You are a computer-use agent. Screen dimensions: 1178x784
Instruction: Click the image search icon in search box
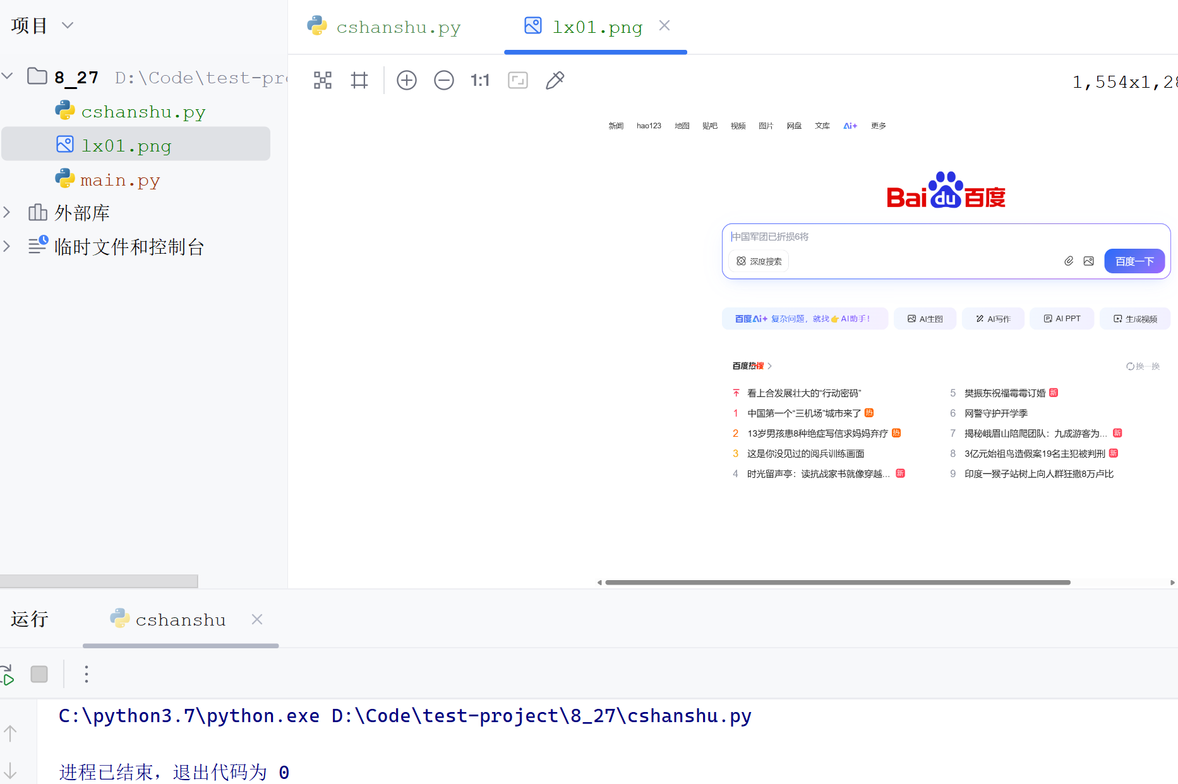(x=1088, y=261)
